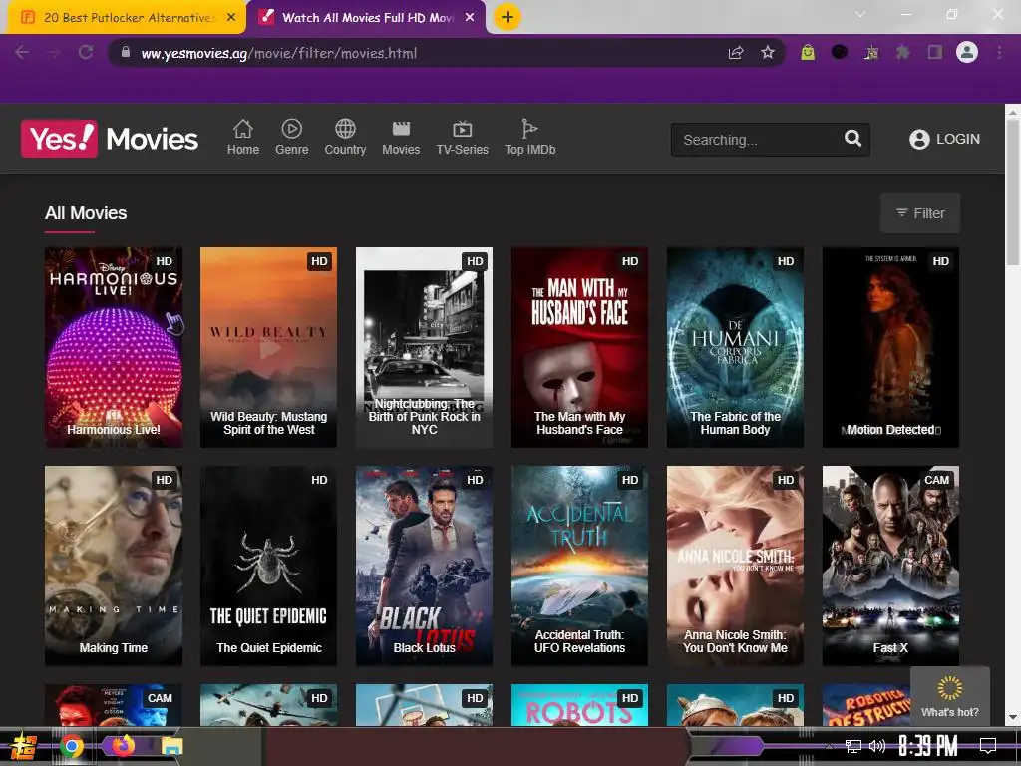Click the browser back arrow
This screenshot has height=766, width=1021.
coord(22,52)
